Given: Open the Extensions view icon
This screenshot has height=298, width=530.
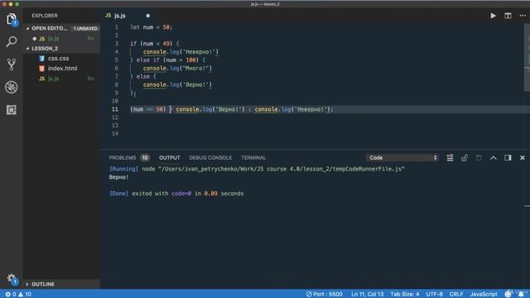Looking at the screenshot, I should (x=11, y=110).
